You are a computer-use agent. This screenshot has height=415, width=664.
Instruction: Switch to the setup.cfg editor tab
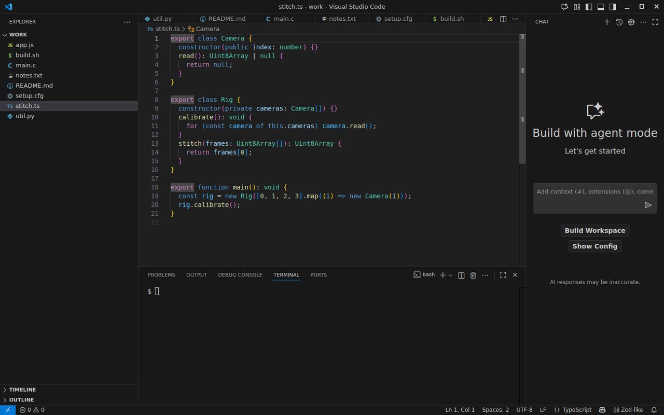point(397,19)
